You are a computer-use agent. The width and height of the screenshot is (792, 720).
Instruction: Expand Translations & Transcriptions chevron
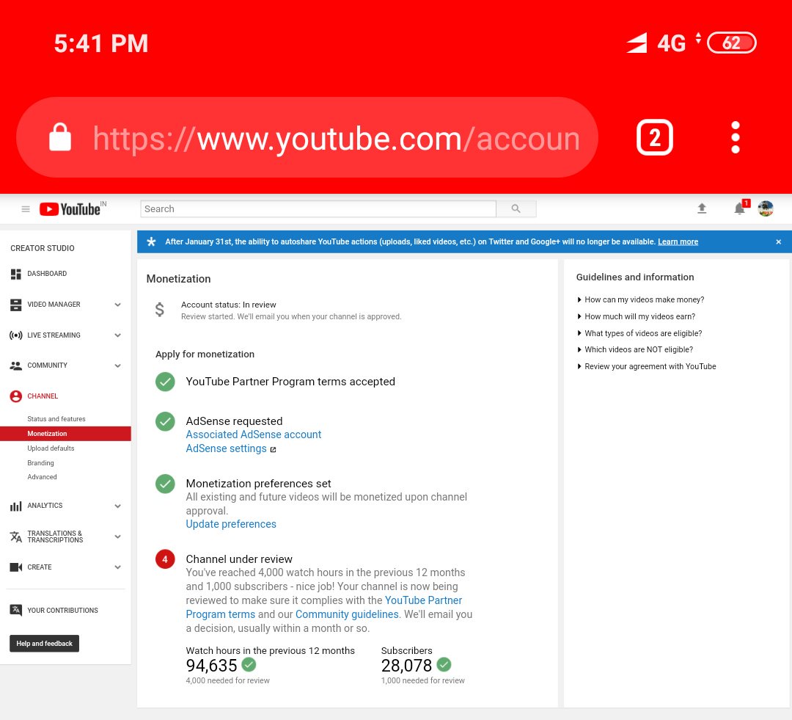pyautogui.click(x=117, y=537)
